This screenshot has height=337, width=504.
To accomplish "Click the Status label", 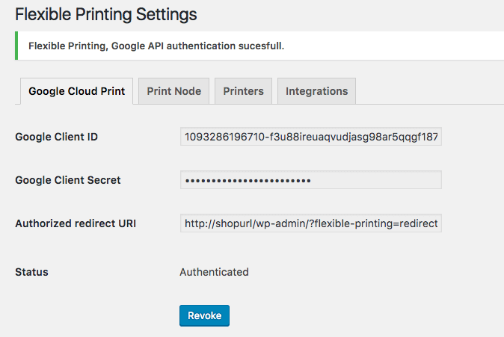I will click(x=31, y=272).
